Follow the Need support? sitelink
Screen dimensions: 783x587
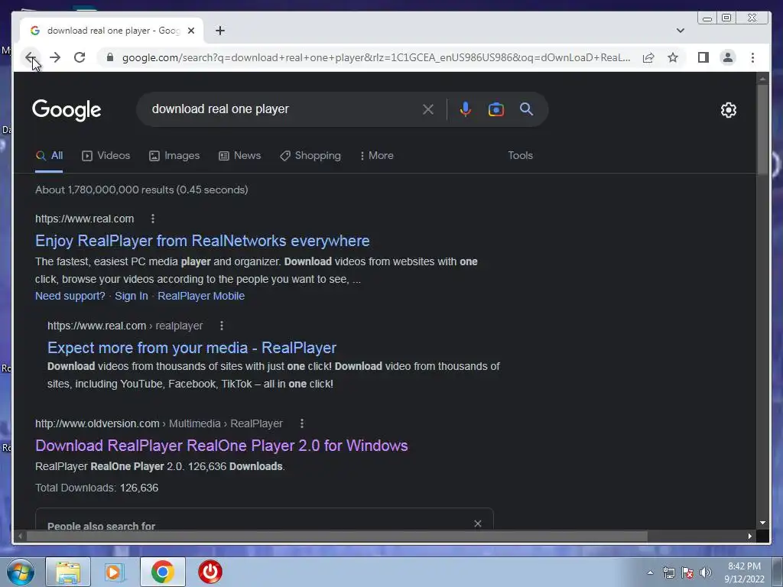[x=70, y=296]
